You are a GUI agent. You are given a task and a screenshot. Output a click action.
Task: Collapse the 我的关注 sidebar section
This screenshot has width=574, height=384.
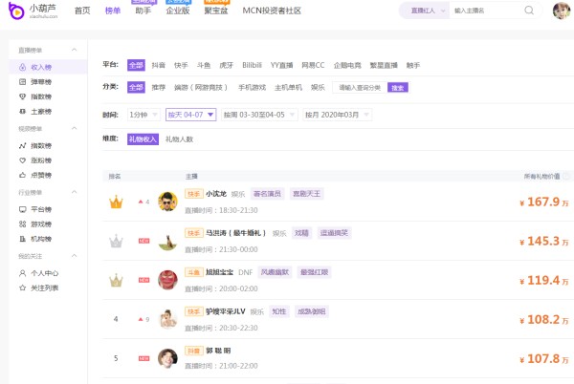click(x=74, y=255)
